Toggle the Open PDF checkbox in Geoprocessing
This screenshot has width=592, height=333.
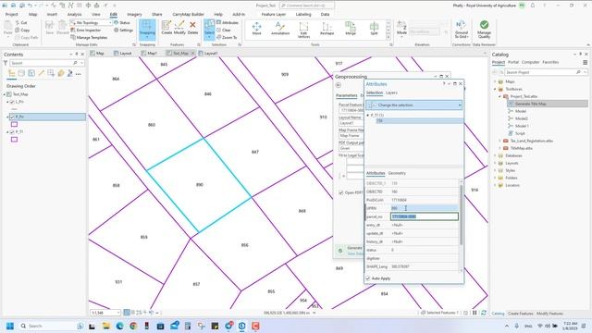[341, 192]
